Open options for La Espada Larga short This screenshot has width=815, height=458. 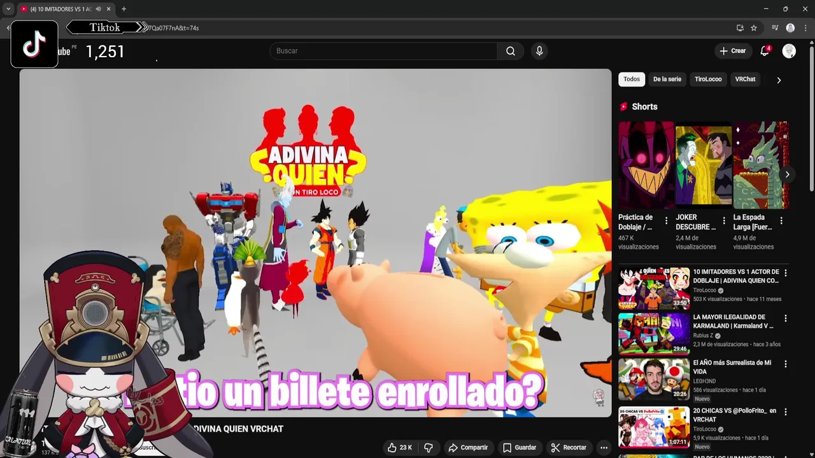point(781,221)
